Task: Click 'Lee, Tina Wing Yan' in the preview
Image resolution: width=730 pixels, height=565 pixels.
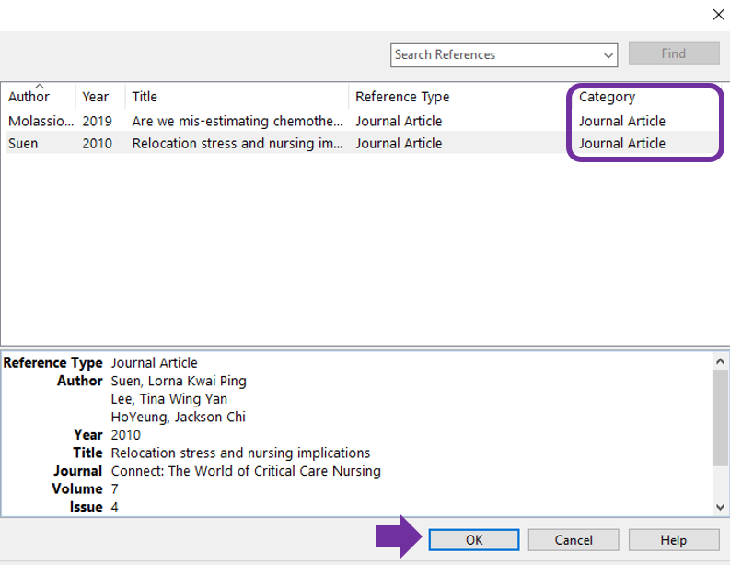Action: click(x=169, y=399)
